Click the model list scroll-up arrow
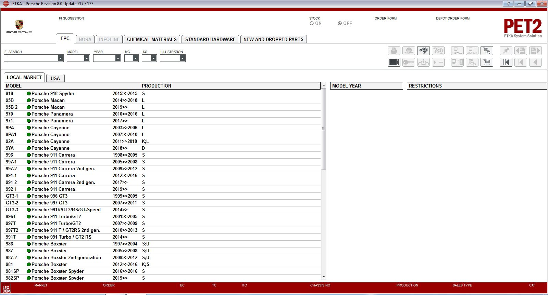Viewport: 548px width, 295px height. pyautogui.click(x=323, y=85)
